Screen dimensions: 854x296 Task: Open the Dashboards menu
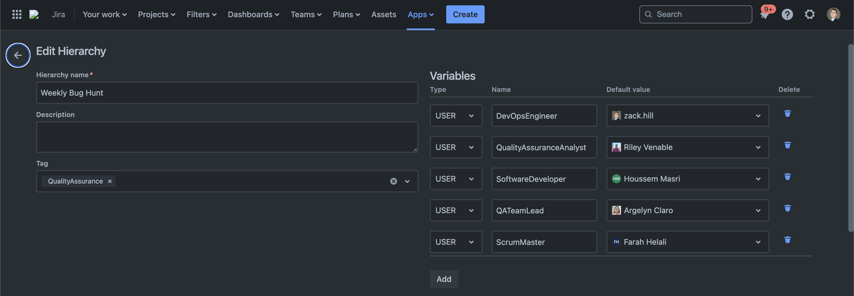[x=253, y=14]
